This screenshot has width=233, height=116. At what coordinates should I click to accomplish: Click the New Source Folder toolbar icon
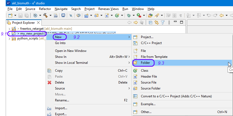(x=97, y=15)
